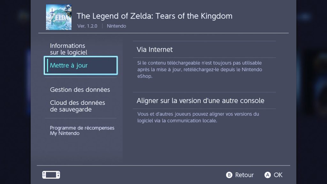Select Programme de récompenses My Nintendo
Viewport: 327px width, 184px height.
82,130
